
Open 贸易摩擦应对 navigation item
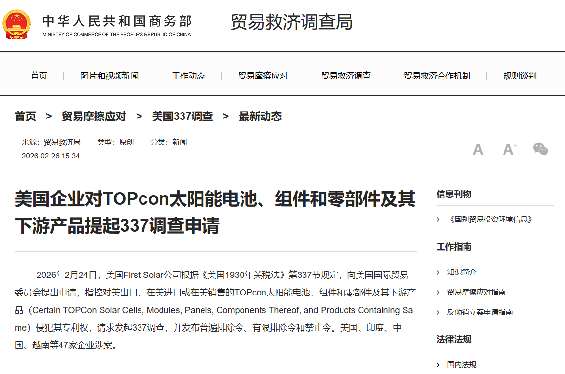point(262,76)
